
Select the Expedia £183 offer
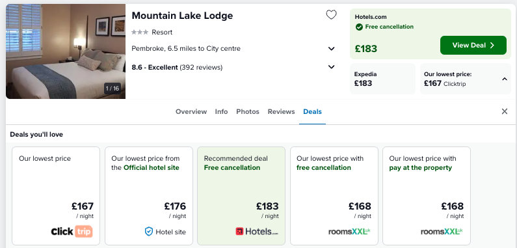[382, 79]
